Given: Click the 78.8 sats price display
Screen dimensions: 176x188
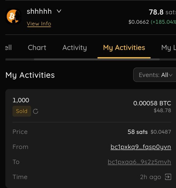Looking at the screenshot, I should (x=162, y=12).
